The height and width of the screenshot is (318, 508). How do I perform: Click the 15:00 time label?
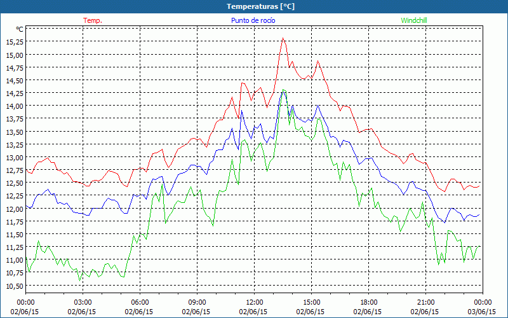[311, 303]
